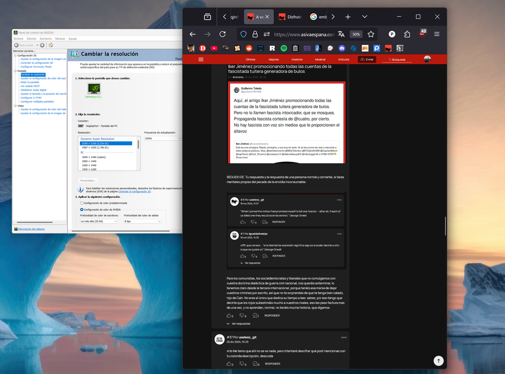Open Información del sistema link
505x374 pixels.
[31, 229]
